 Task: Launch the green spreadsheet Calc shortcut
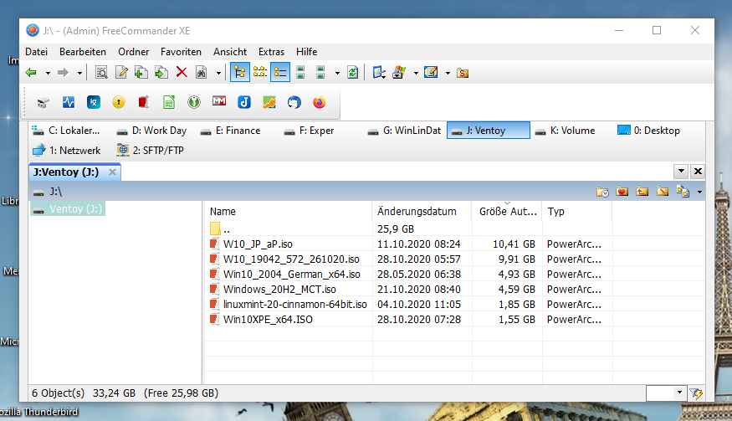(169, 102)
